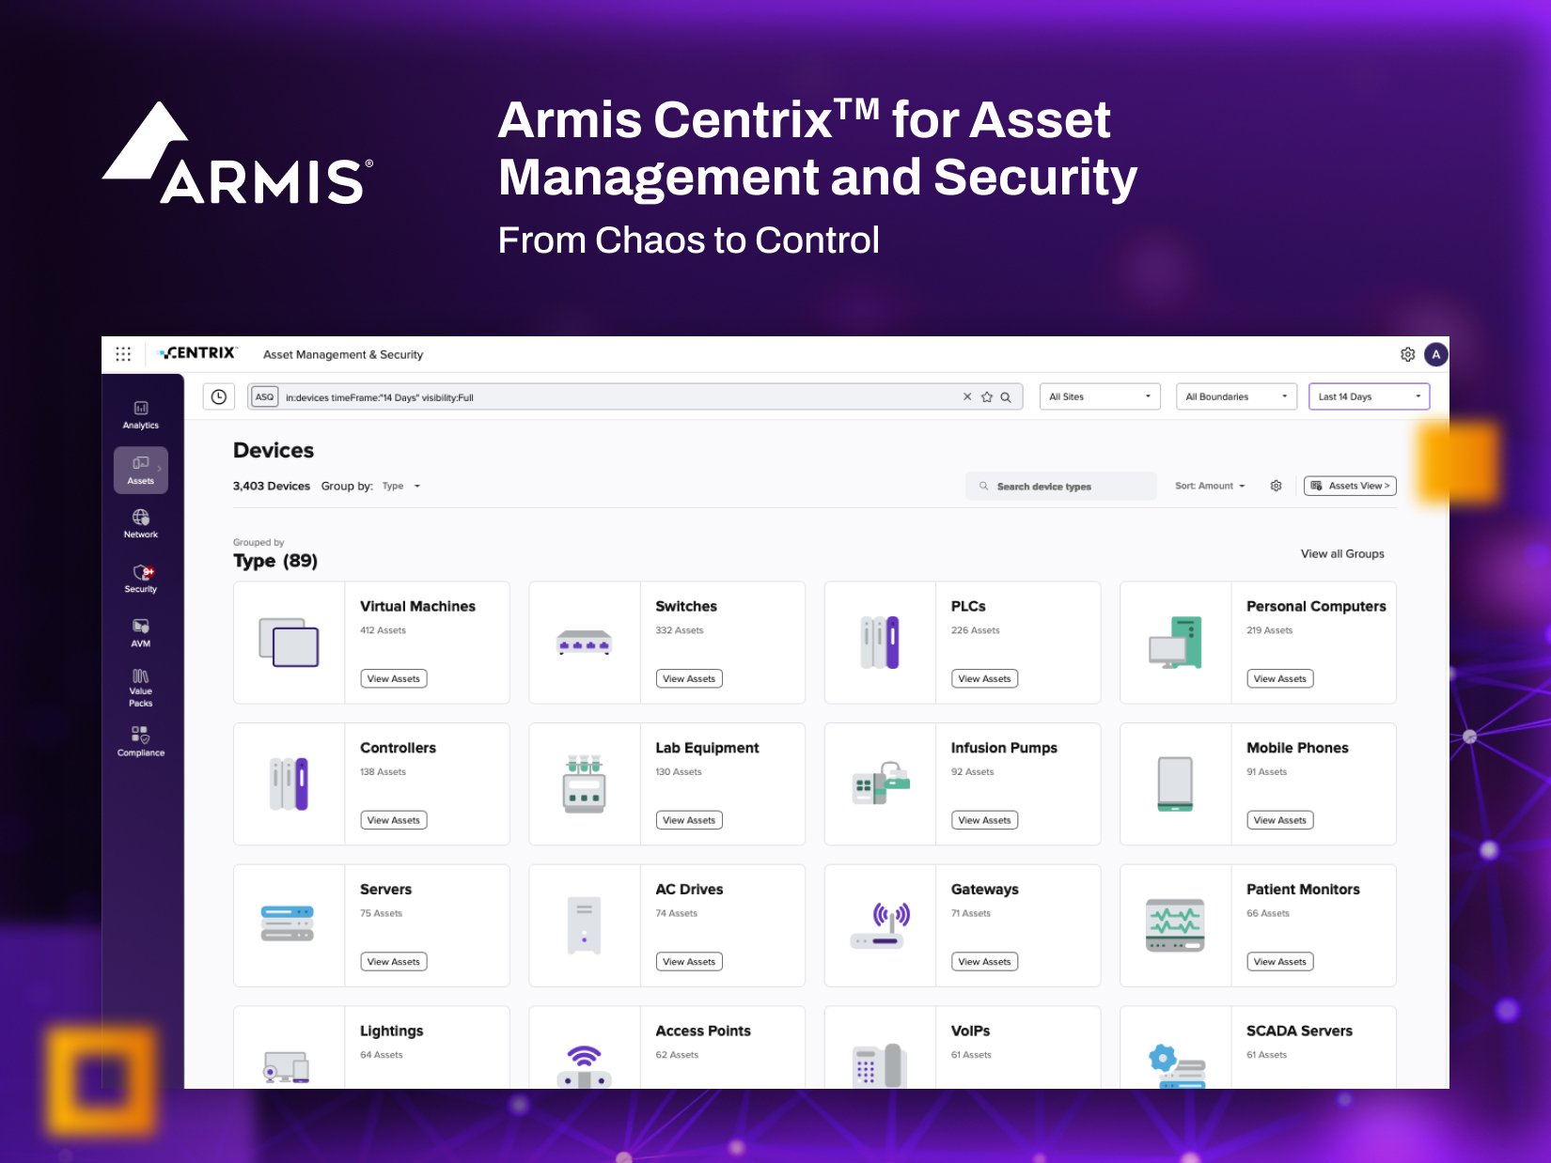
Task: Open Sort Amount dropdown
Action: tap(1210, 486)
